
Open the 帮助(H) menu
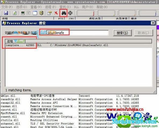pos(102,7)
